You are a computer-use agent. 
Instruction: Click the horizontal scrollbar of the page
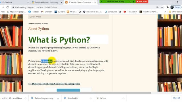tap(75, 93)
